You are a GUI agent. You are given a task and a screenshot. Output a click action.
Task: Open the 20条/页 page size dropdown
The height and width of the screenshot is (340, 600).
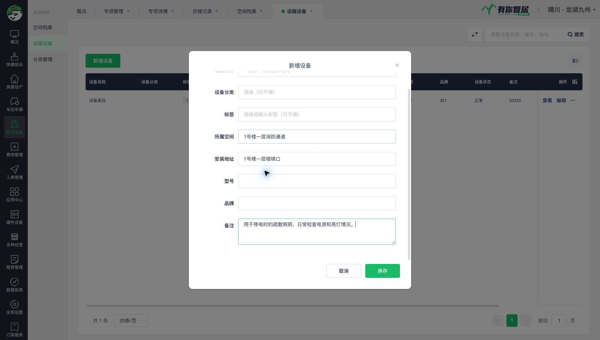pos(131,321)
